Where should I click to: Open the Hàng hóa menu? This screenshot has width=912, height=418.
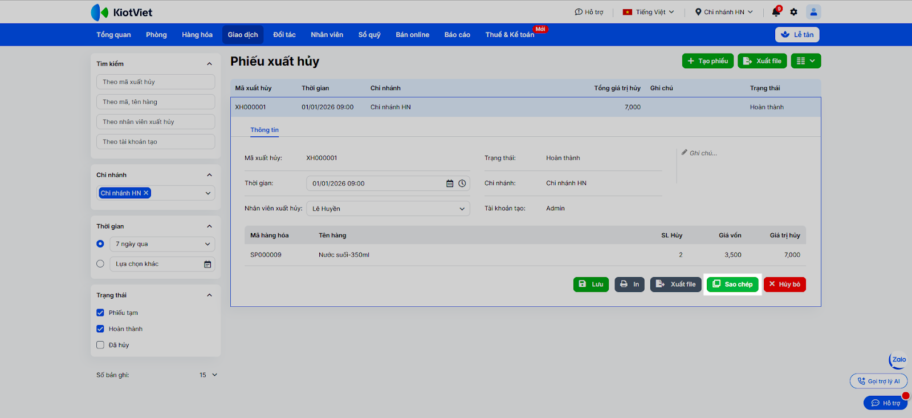(x=197, y=35)
